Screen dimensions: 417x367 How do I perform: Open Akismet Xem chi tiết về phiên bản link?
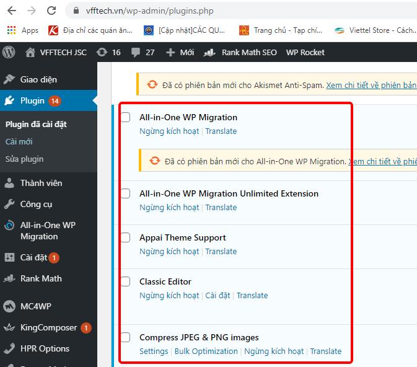pyautogui.click(x=371, y=85)
